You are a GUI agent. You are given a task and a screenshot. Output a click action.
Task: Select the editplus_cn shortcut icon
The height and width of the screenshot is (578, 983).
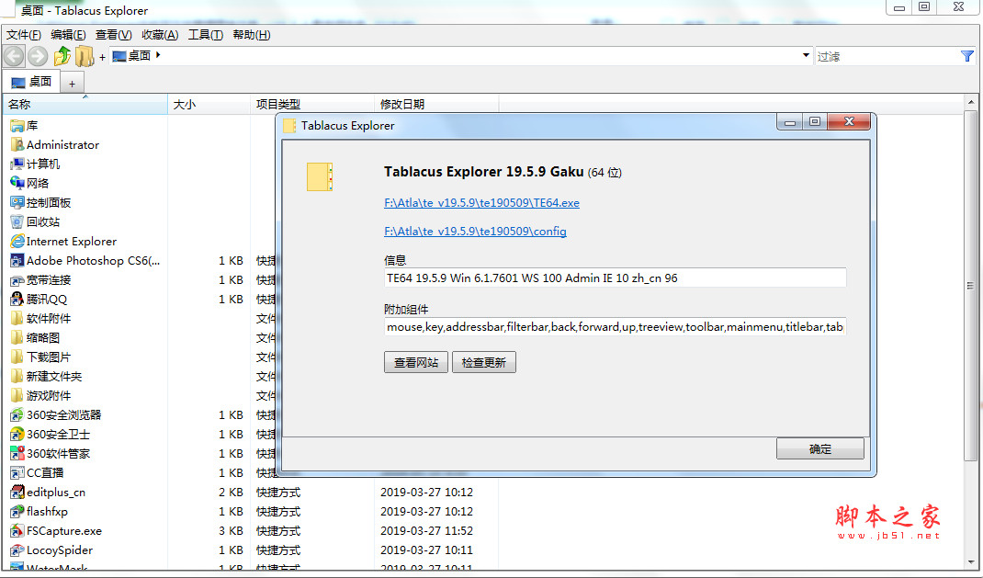[17, 493]
